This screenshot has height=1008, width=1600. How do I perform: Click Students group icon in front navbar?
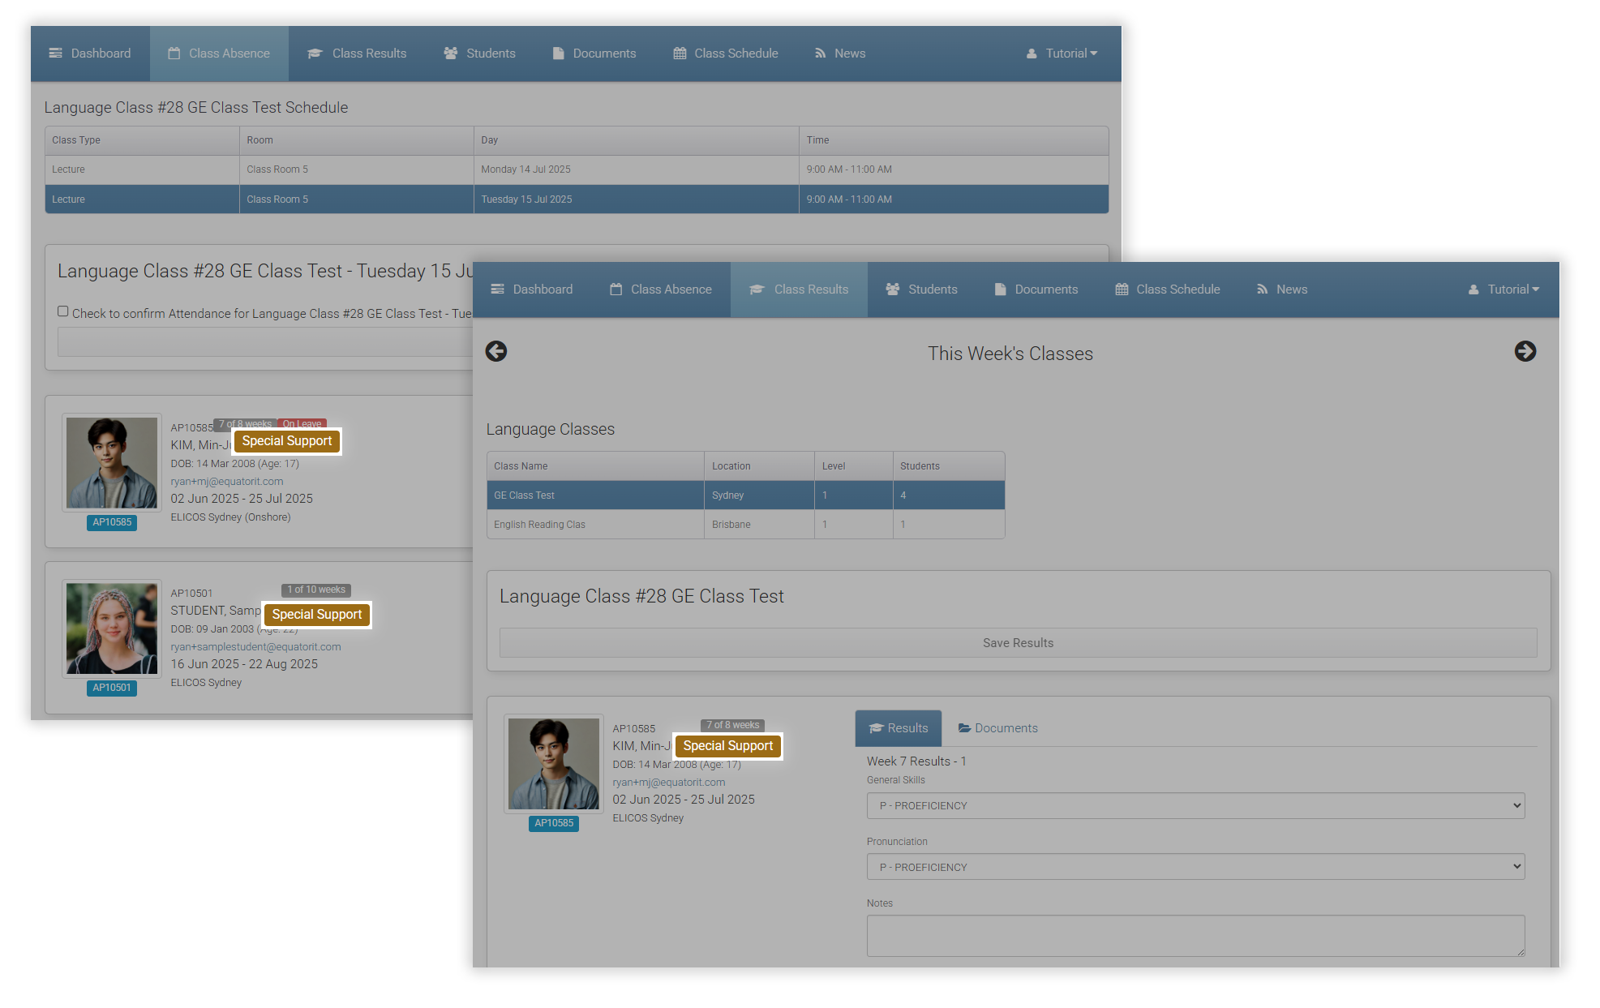[893, 290]
